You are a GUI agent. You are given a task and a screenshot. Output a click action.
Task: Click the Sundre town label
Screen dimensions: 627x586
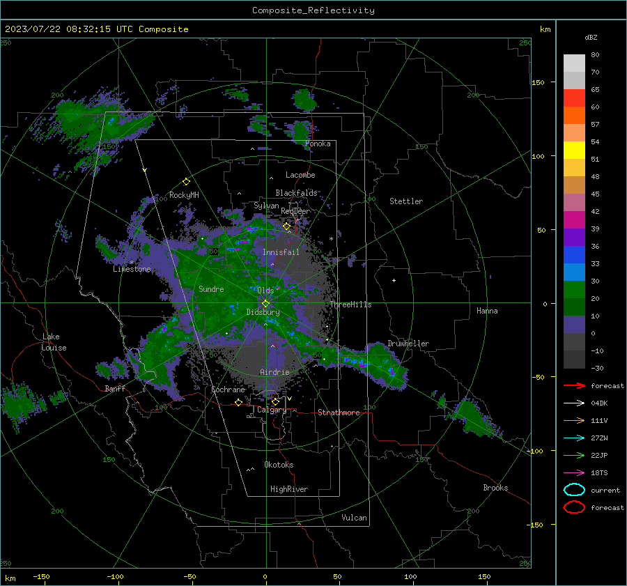211,289
